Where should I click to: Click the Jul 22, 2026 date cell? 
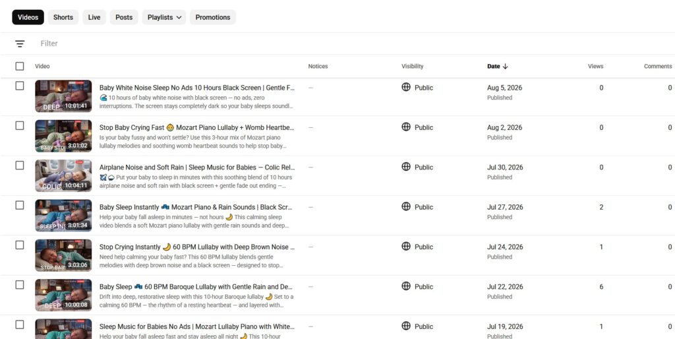(x=505, y=286)
